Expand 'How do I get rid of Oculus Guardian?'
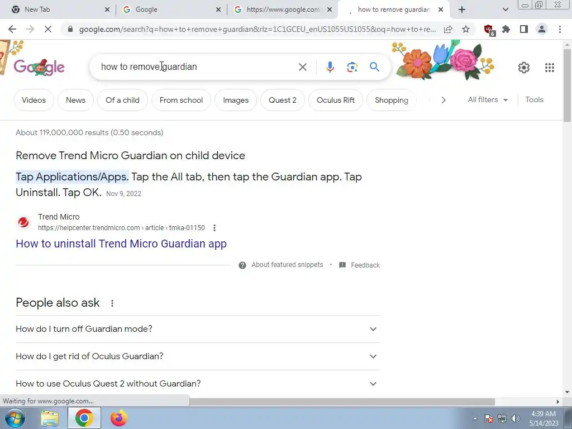 tap(198, 356)
